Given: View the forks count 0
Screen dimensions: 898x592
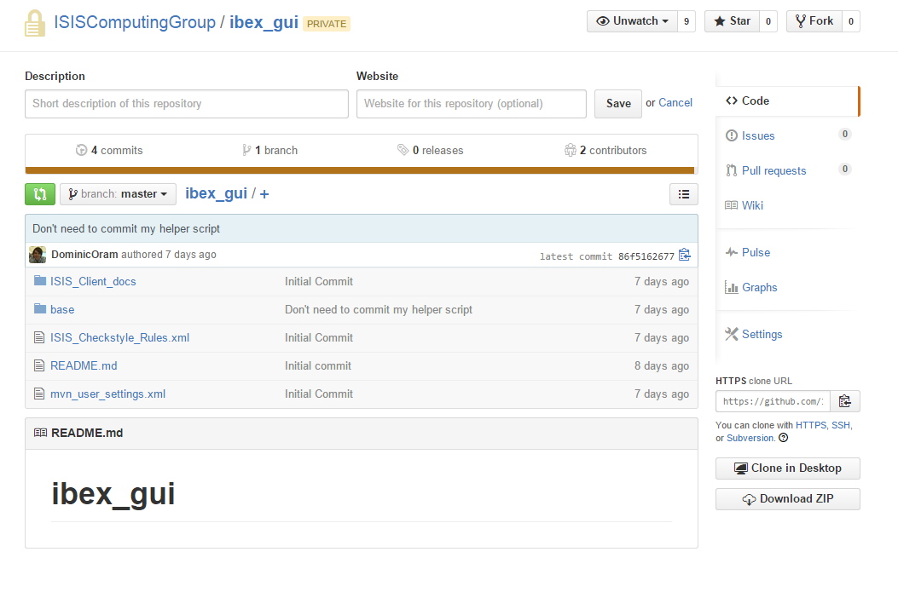Looking at the screenshot, I should (x=851, y=21).
